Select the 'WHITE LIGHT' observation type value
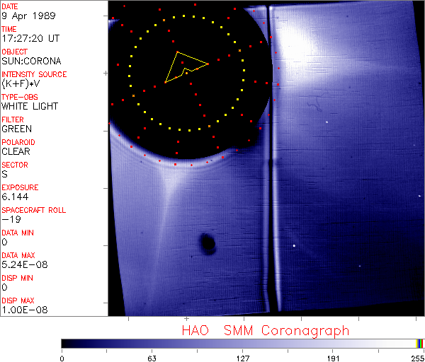This screenshot has width=425, height=362. pos(30,106)
